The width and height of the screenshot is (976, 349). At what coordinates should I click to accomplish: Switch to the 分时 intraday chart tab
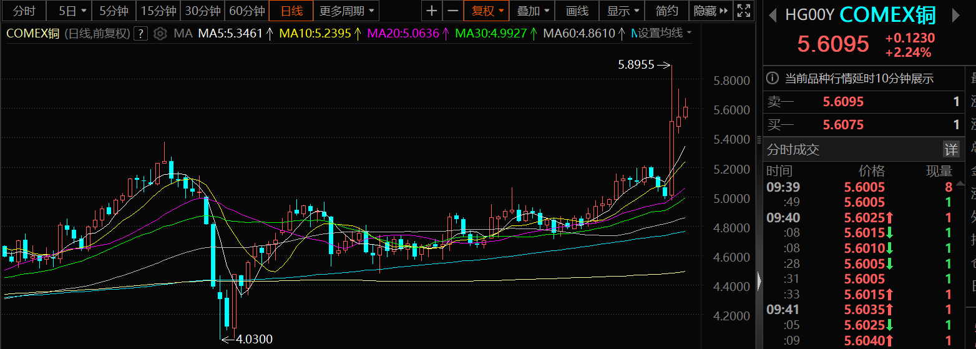[x=24, y=11]
